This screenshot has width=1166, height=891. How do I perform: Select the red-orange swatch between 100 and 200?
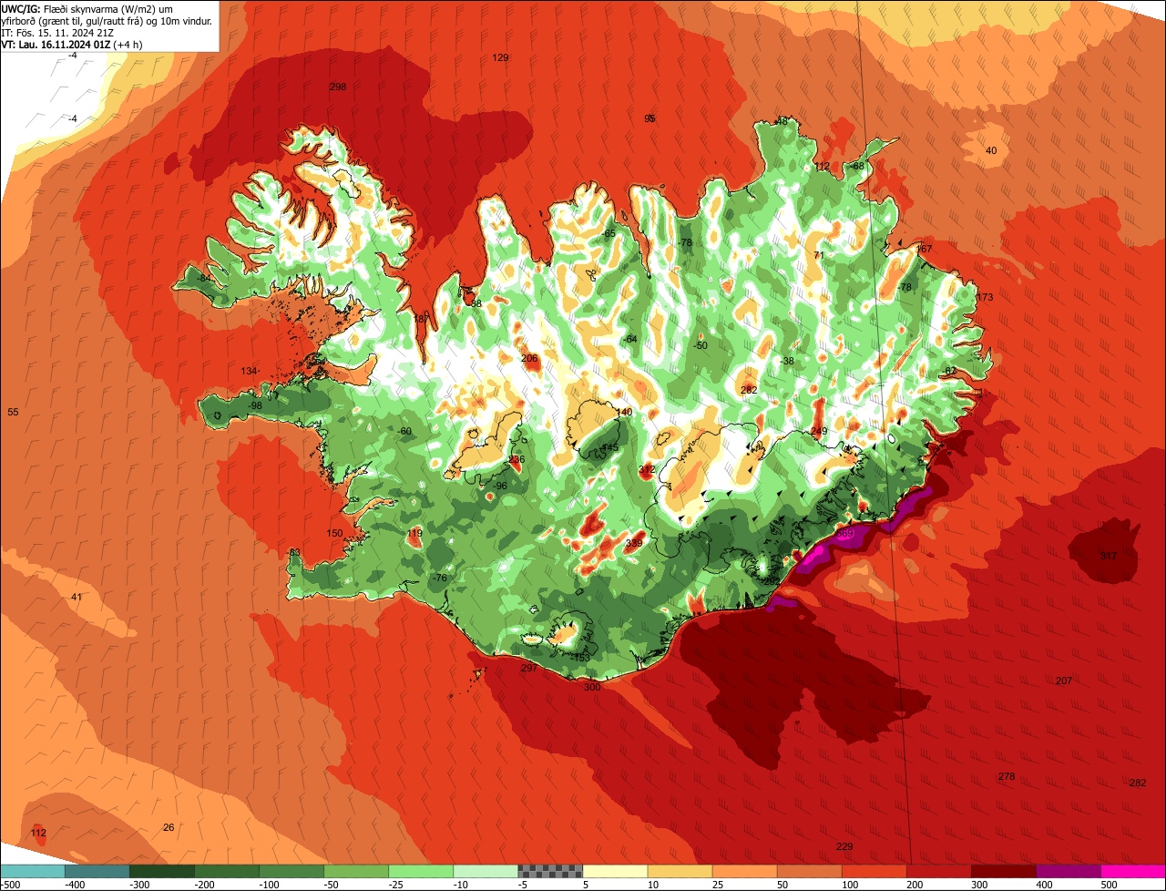pyautogui.click(x=874, y=871)
